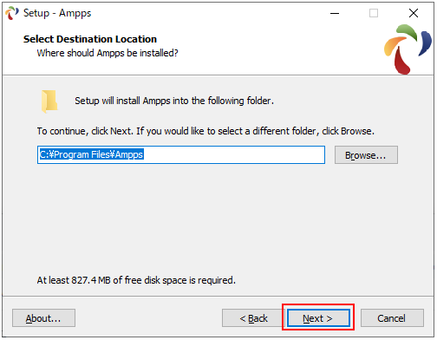
Task: Go to the previous step with < Back
Action: 253,318
